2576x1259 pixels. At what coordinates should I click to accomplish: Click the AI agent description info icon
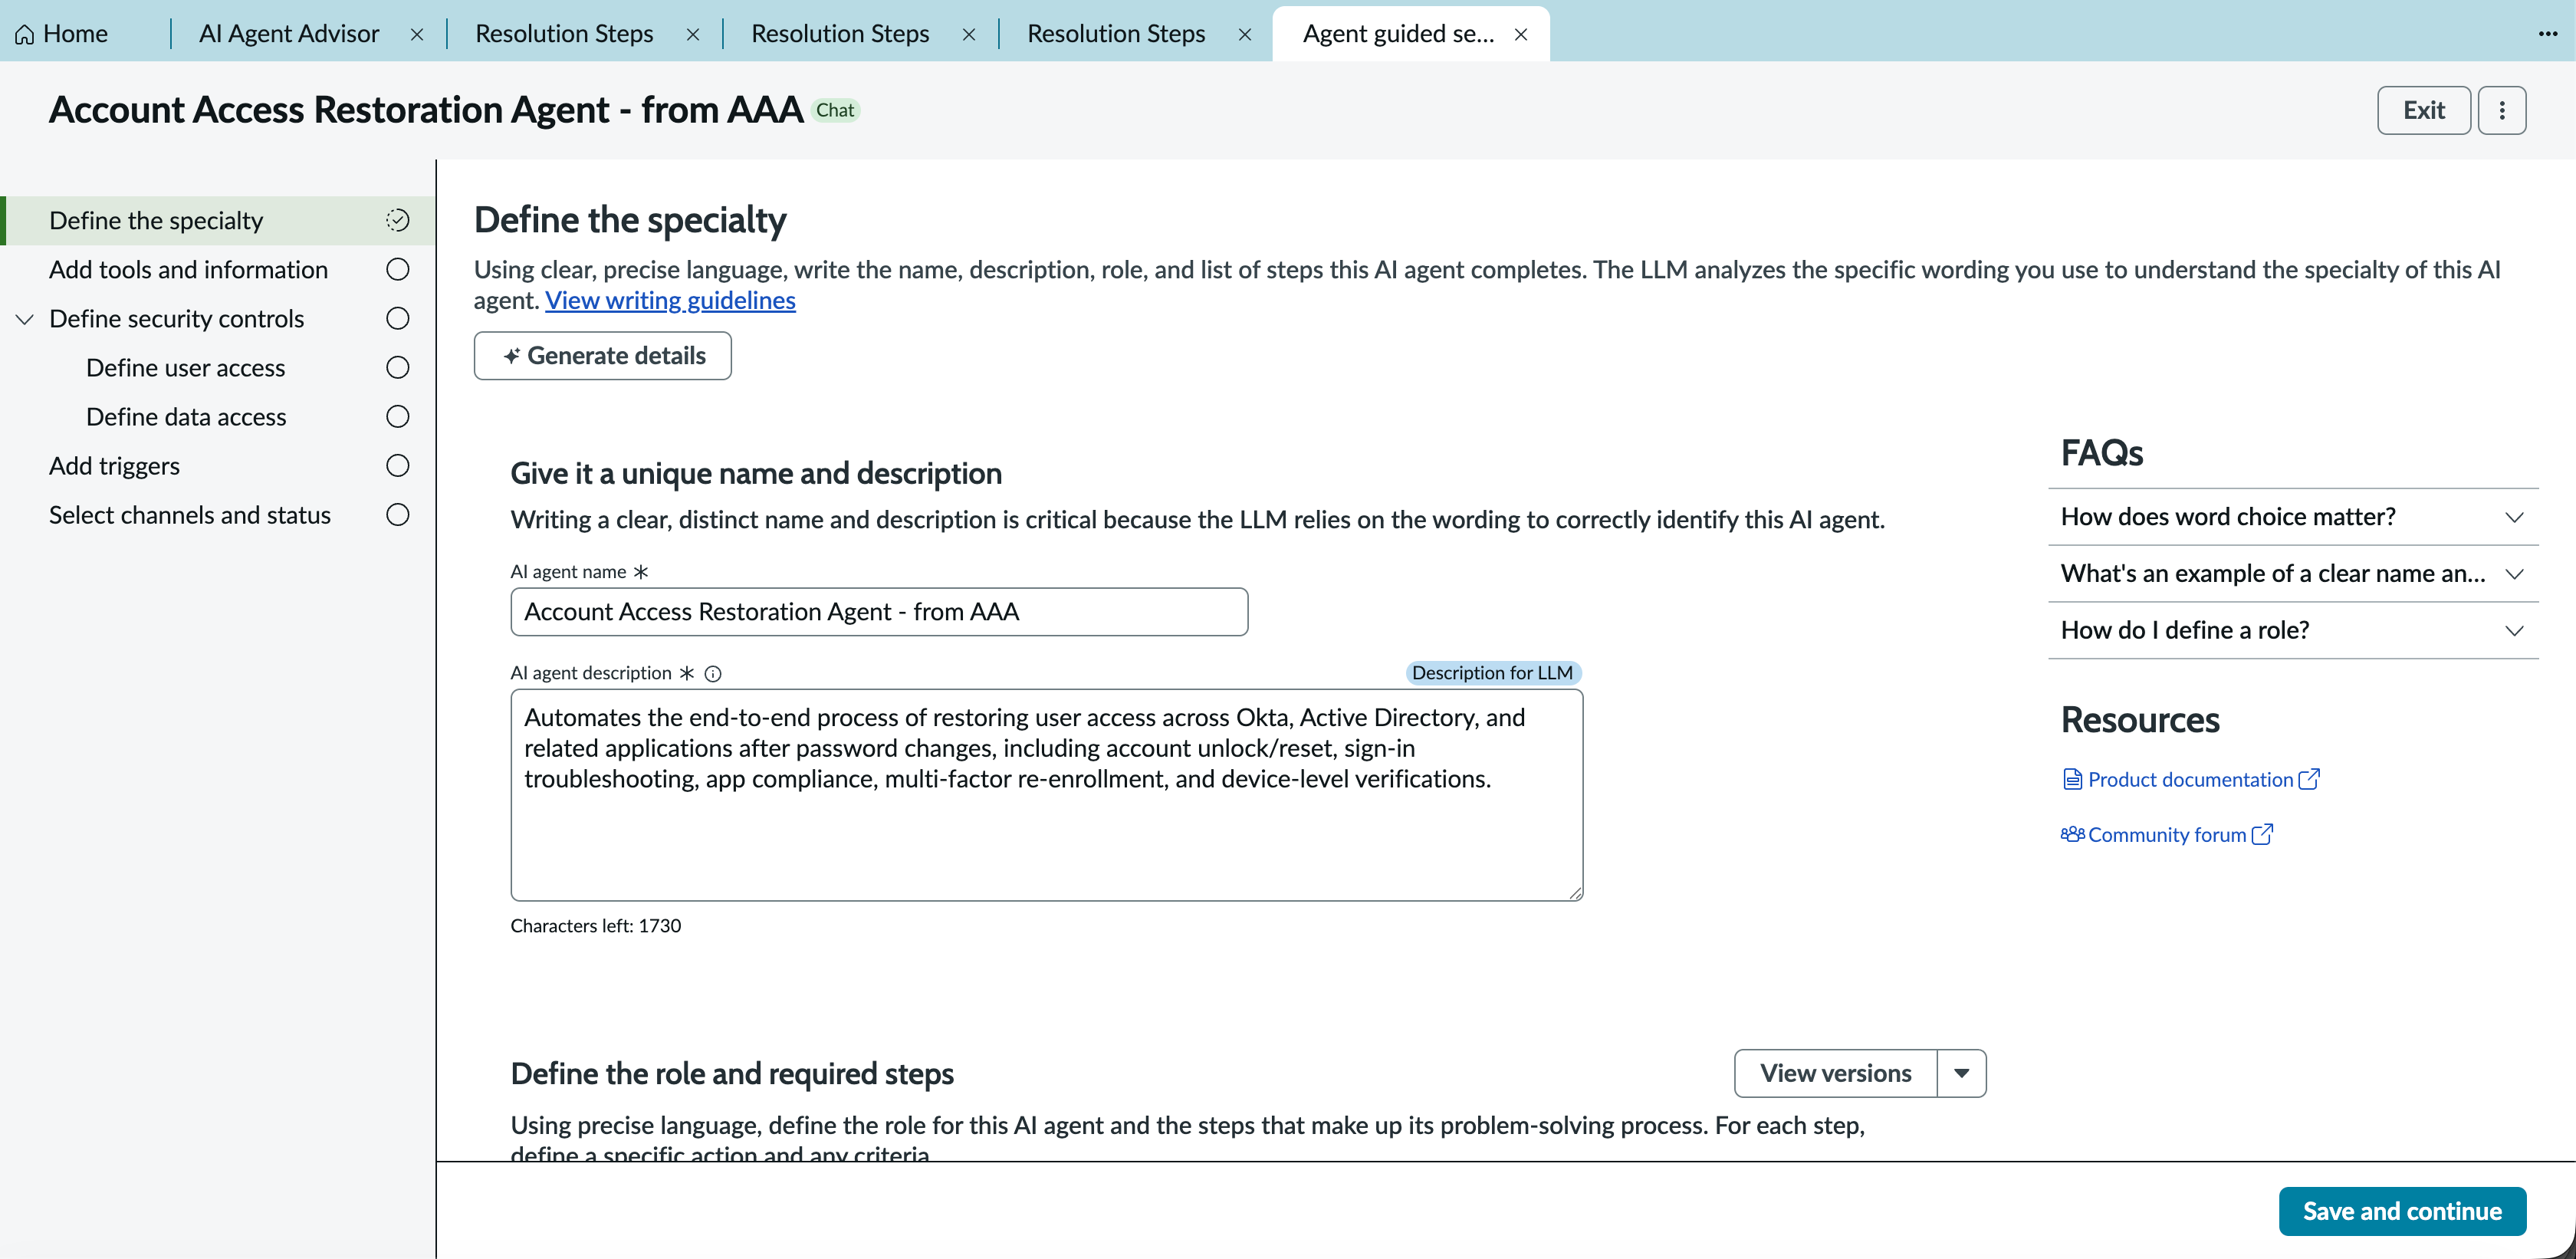pos(713,674)
